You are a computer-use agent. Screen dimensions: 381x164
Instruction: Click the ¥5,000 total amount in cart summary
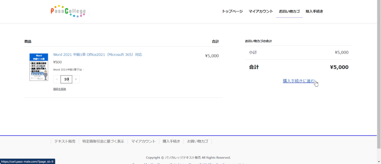339,67
